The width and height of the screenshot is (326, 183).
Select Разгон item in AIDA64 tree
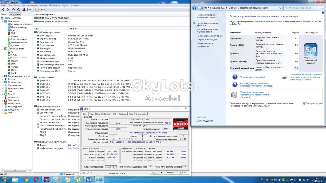click(14, 36)
